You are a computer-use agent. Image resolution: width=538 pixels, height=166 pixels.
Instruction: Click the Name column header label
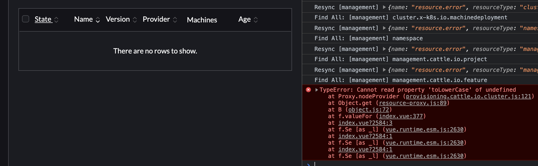(83, 19)
